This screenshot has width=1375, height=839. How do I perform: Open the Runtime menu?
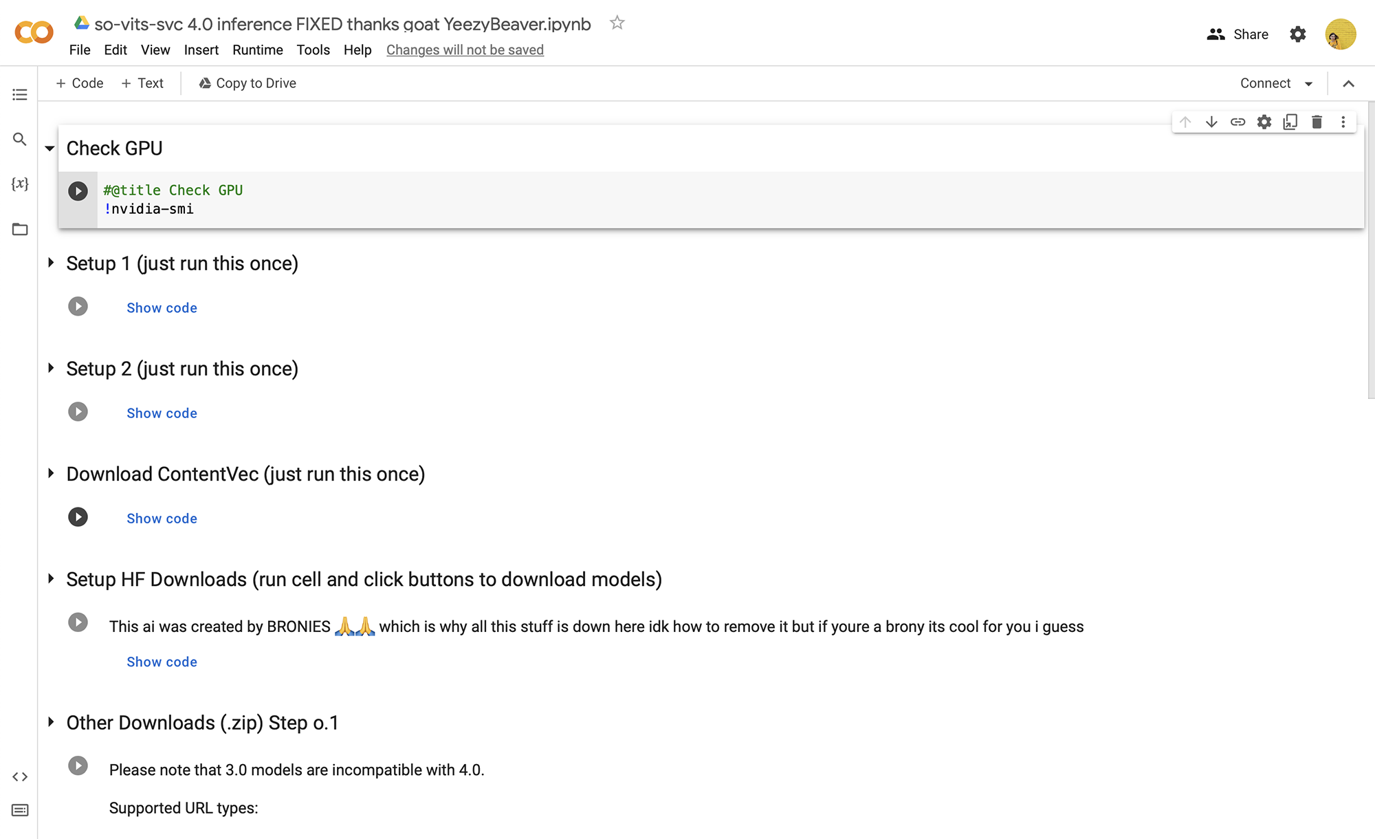[256, 49]
